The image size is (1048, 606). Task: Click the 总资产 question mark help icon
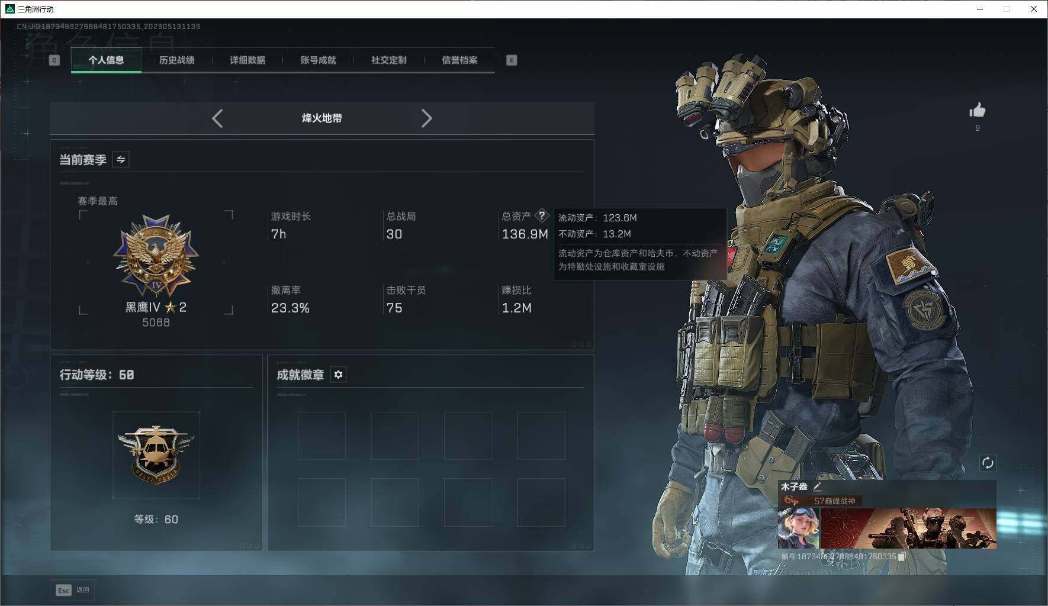coord(542,216)
